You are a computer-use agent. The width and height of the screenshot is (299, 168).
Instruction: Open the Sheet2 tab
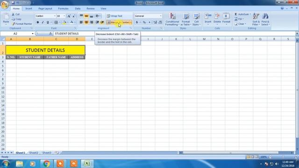pyautogui.click(x=34, y=153)
